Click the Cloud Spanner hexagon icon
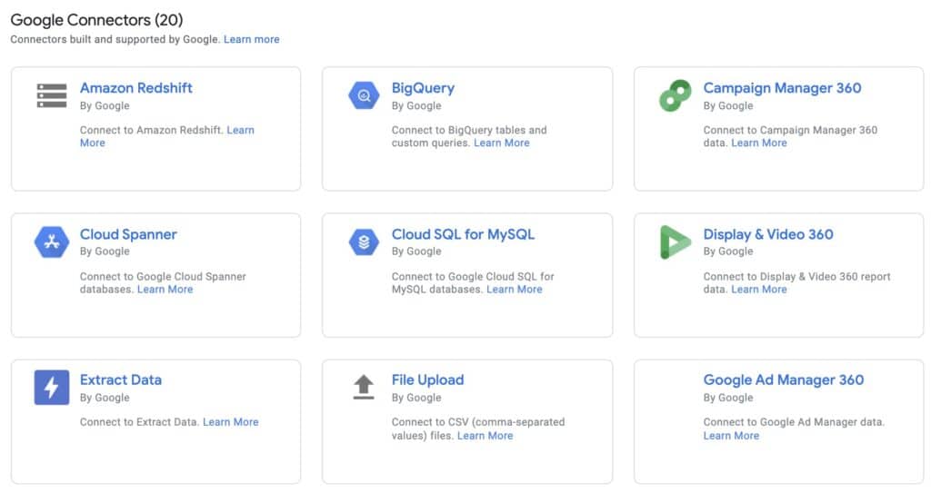 pos(52,242)
